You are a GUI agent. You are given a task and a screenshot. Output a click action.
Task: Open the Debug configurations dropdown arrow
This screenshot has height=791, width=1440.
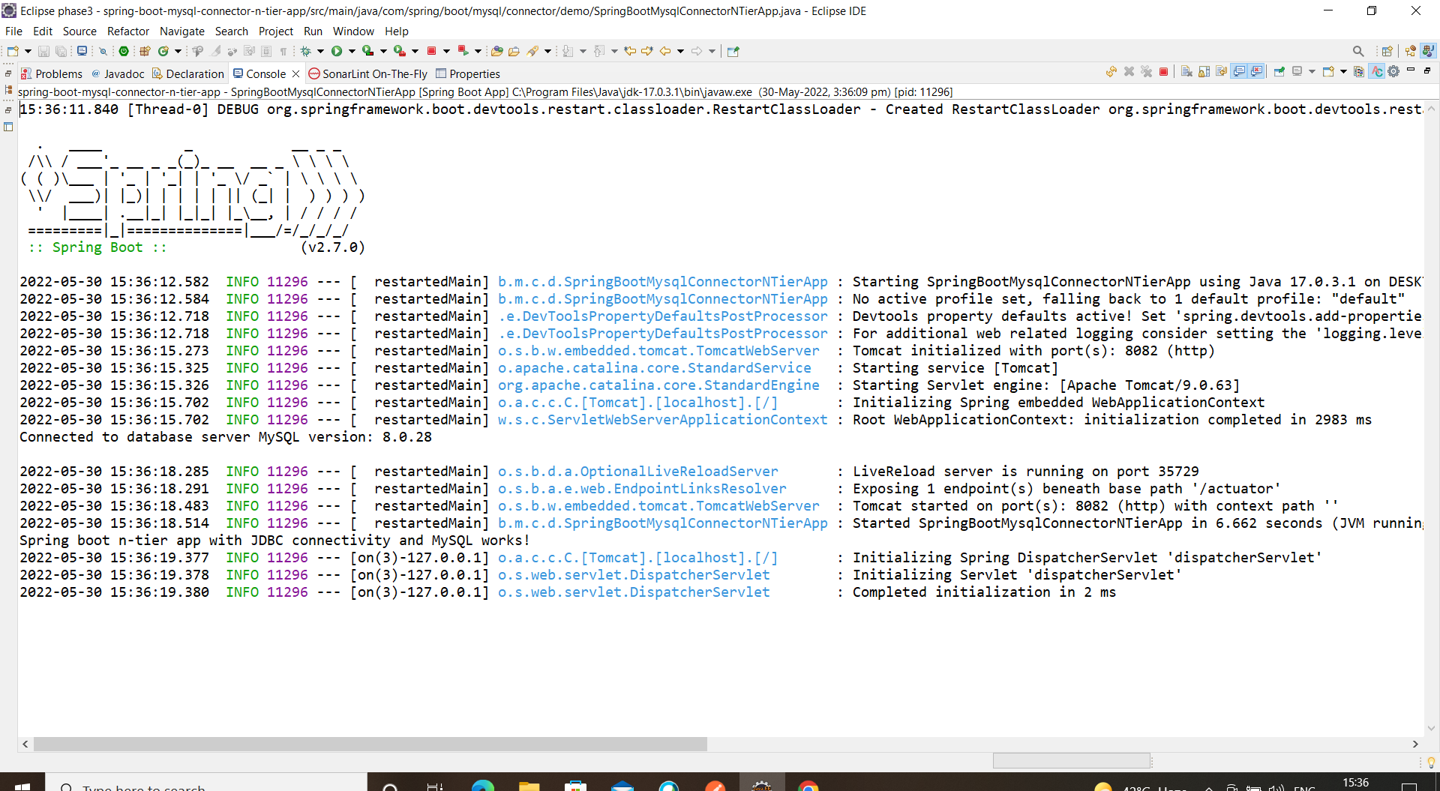click(x=320, y=51)
